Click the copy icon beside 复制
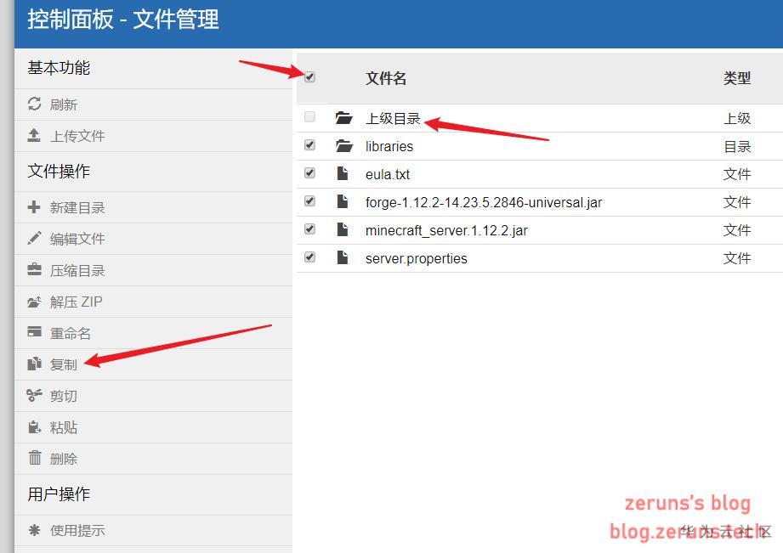Screen dimensions: 783x553 click(34, 364)
